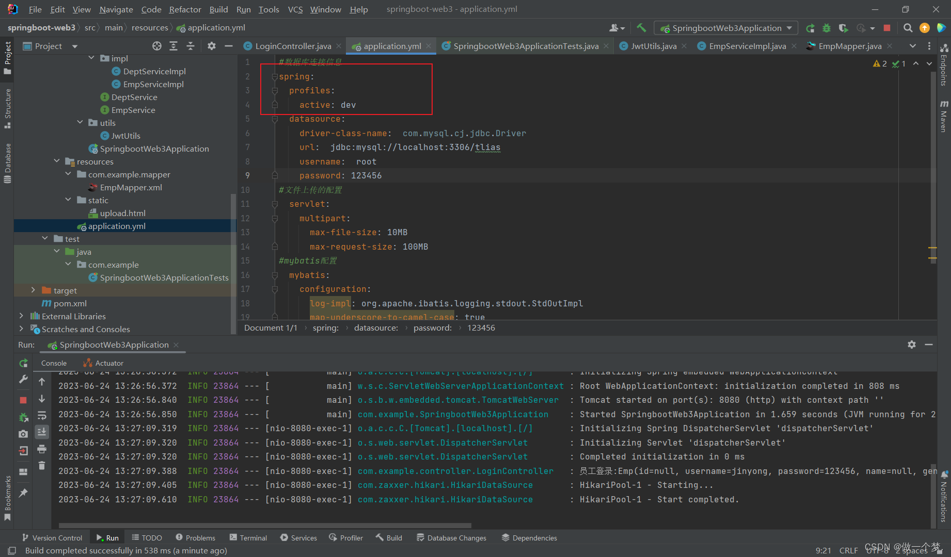This screenshot has width=951, height=557.
Task: Fold the spring block in editor gutter
Action: click(x=275, y=76)
